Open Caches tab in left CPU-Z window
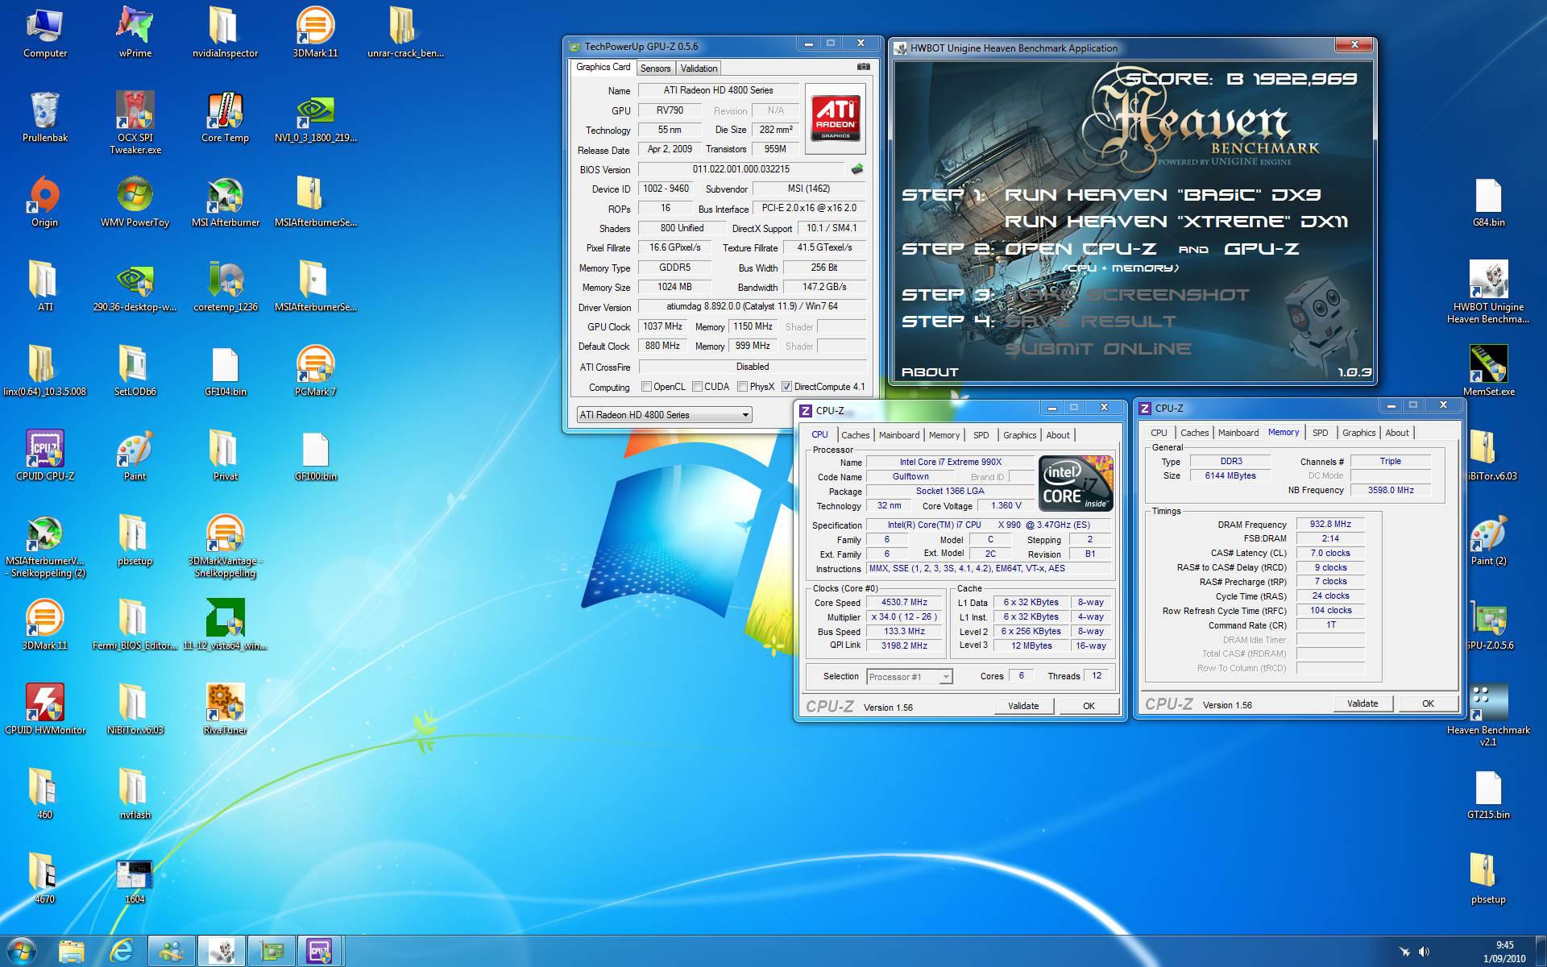This screenshot has height=967, width=1547. [855, 435]
